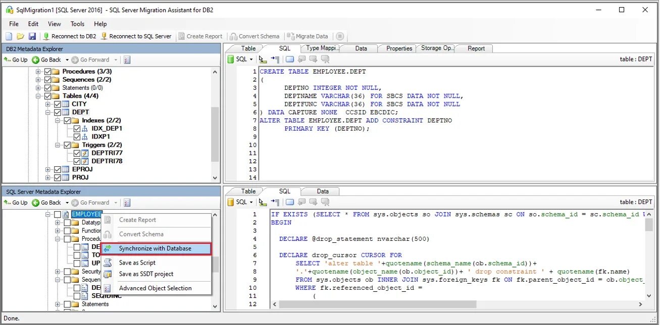Open object selection icon in DB2 explorer toolbar
This screenshot has height=325, width=660.
pyautogui.click(x=127, y=60)
